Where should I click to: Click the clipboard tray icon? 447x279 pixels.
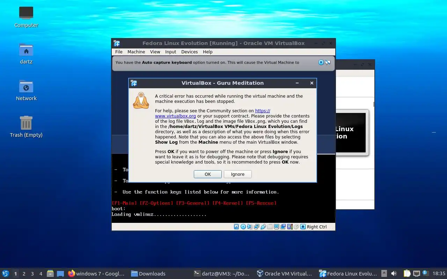click(407, 273)
